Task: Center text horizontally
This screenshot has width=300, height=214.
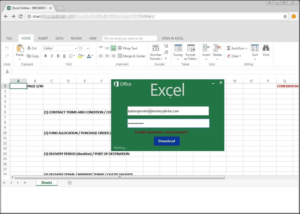Action: tap(107, 56)
